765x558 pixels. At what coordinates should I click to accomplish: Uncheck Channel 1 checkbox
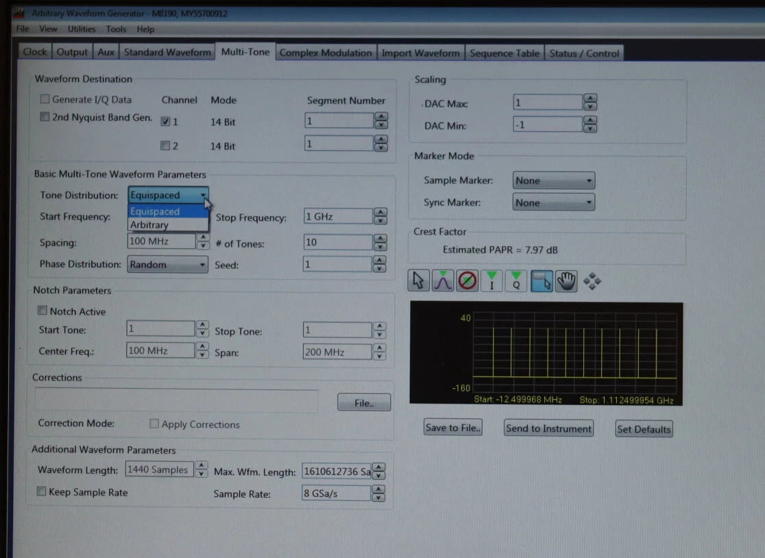point(165,121)
